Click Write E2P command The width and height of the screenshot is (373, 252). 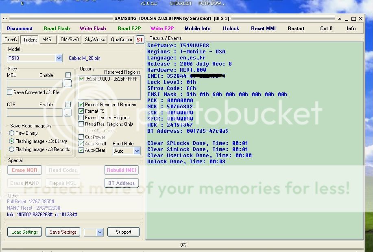[162, 28]
